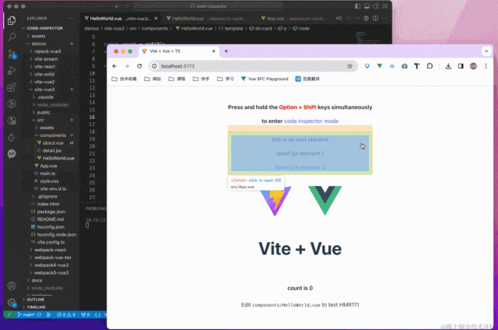
Task: Expand the TIMELINE section
Action: [37, 307]
